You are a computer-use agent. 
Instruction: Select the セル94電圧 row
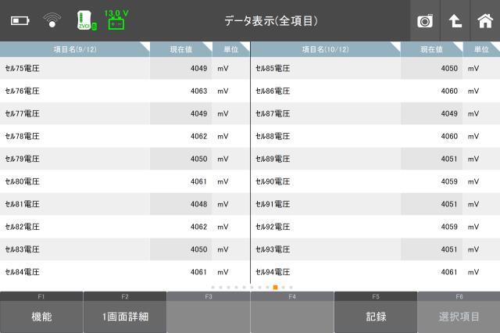coord(375,272)
